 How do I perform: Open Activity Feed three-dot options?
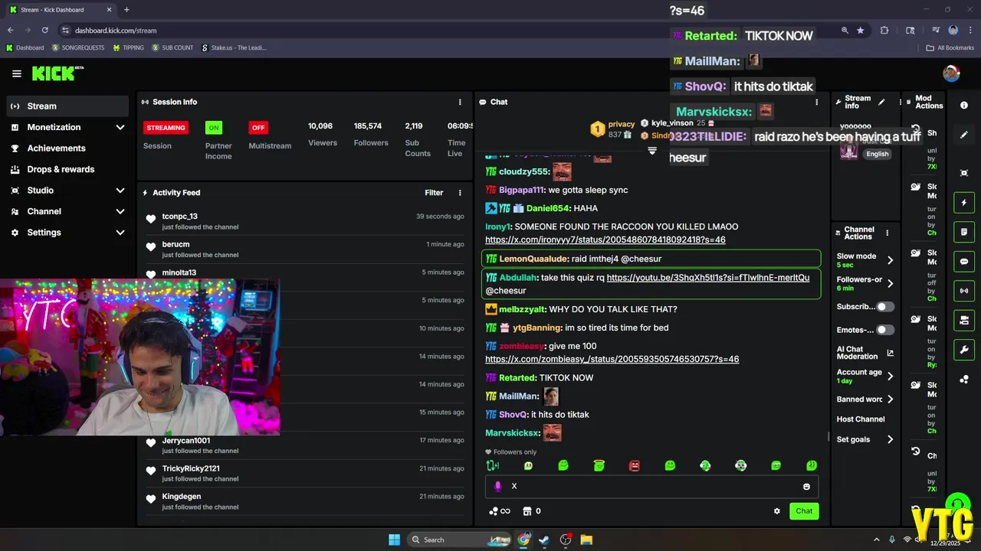(x=460, y=193)
